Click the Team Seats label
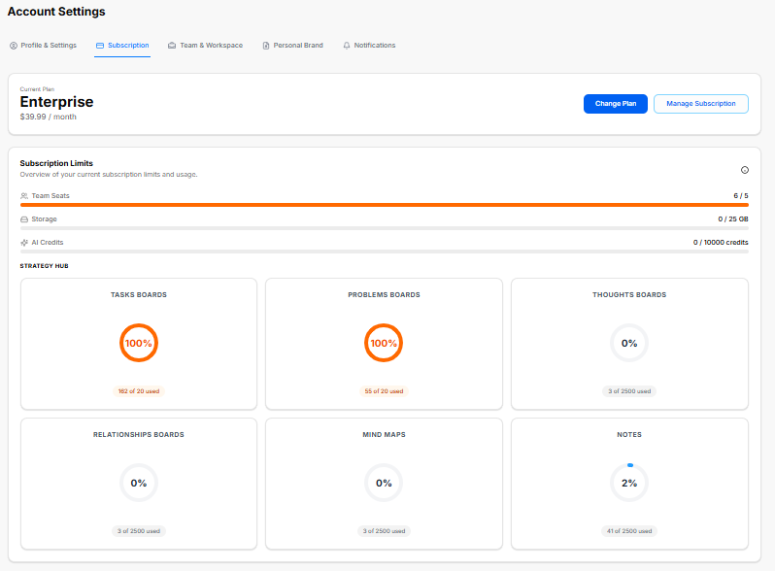Image resolution: width=775 pixels, height=571 pixels. tap(51, 196)
